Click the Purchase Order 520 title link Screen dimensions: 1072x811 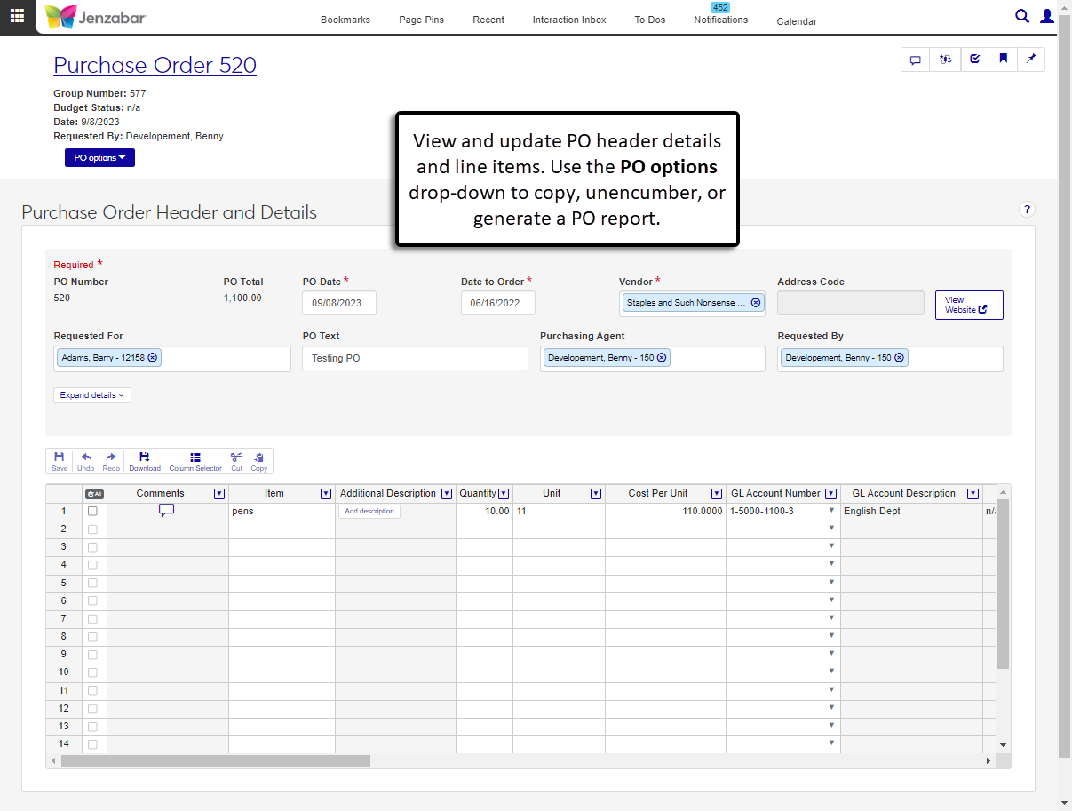155,65
